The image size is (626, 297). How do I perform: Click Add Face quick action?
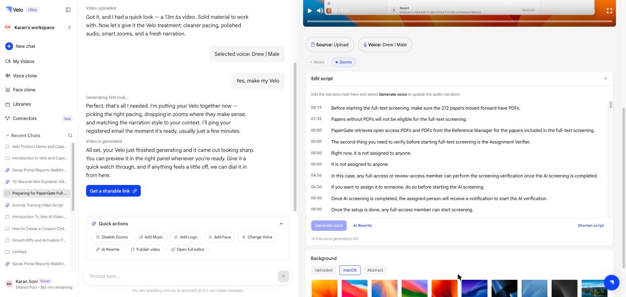click(x=220, y=237)
